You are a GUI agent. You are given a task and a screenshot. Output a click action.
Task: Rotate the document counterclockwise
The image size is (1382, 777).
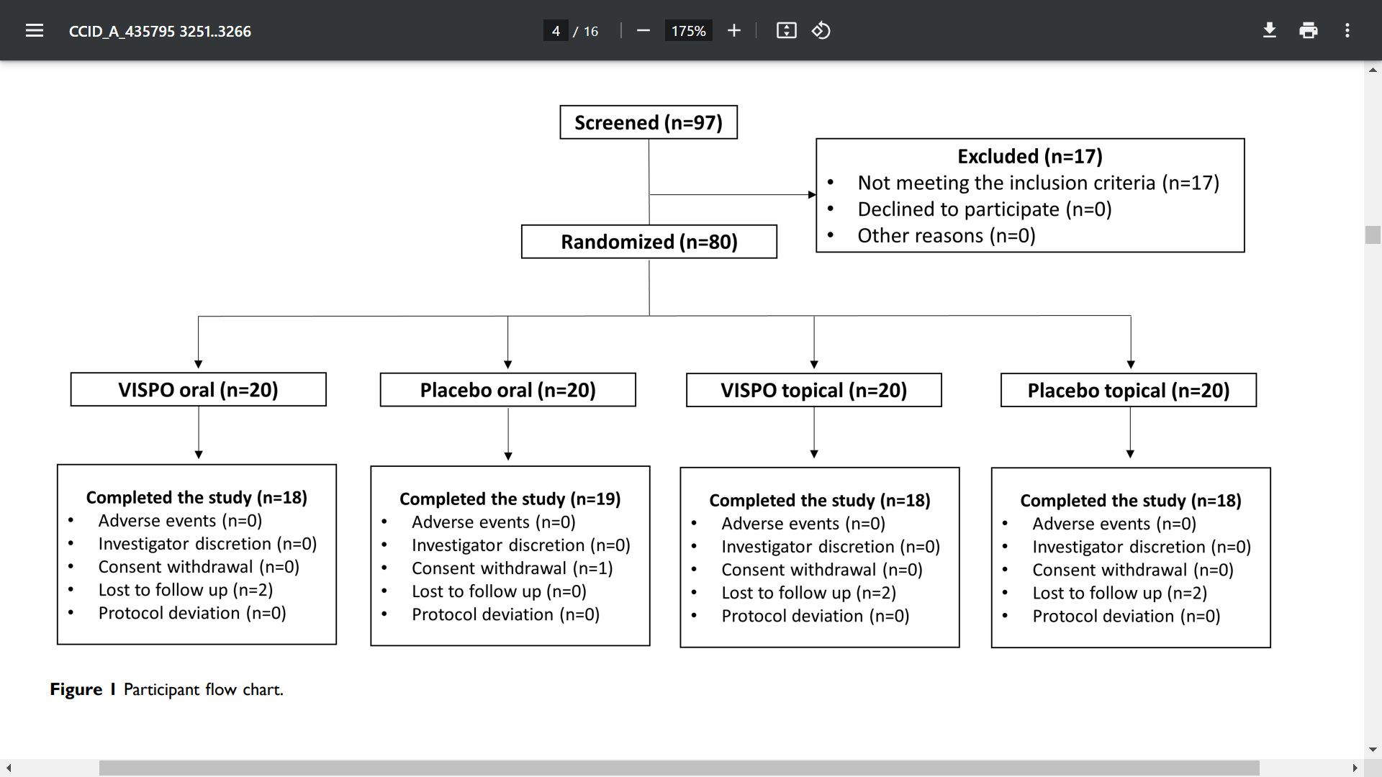[821, 30]
